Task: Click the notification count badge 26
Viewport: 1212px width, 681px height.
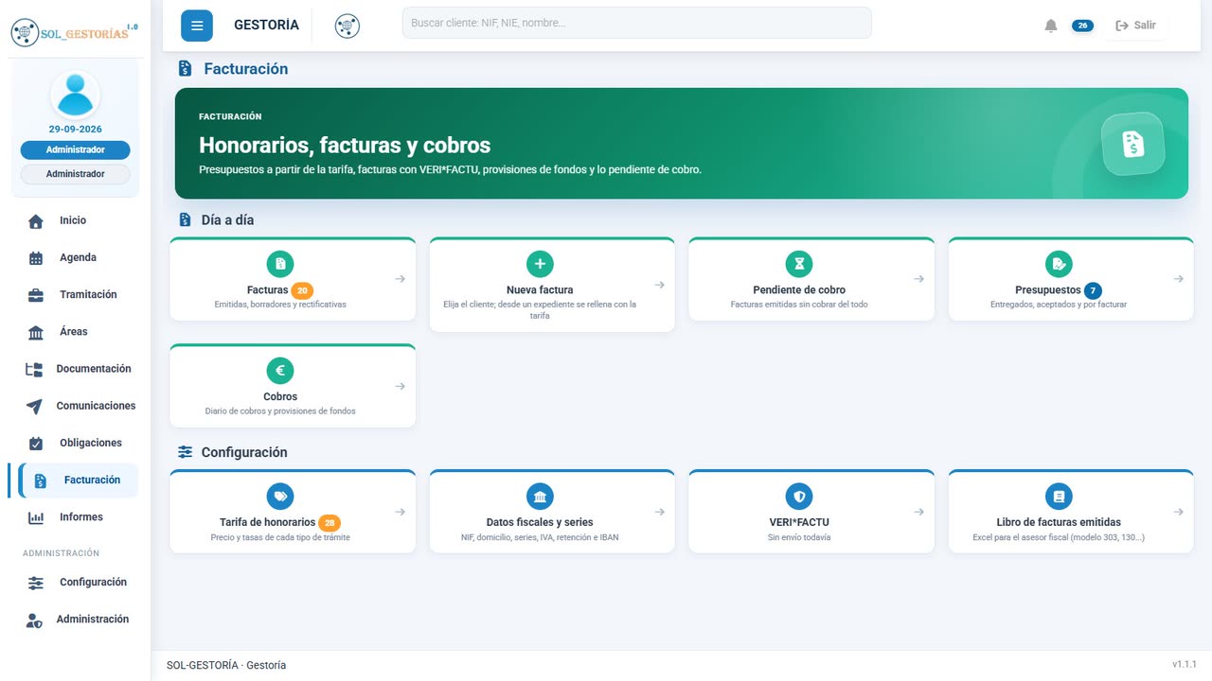Action: [x=1082, y=26]
